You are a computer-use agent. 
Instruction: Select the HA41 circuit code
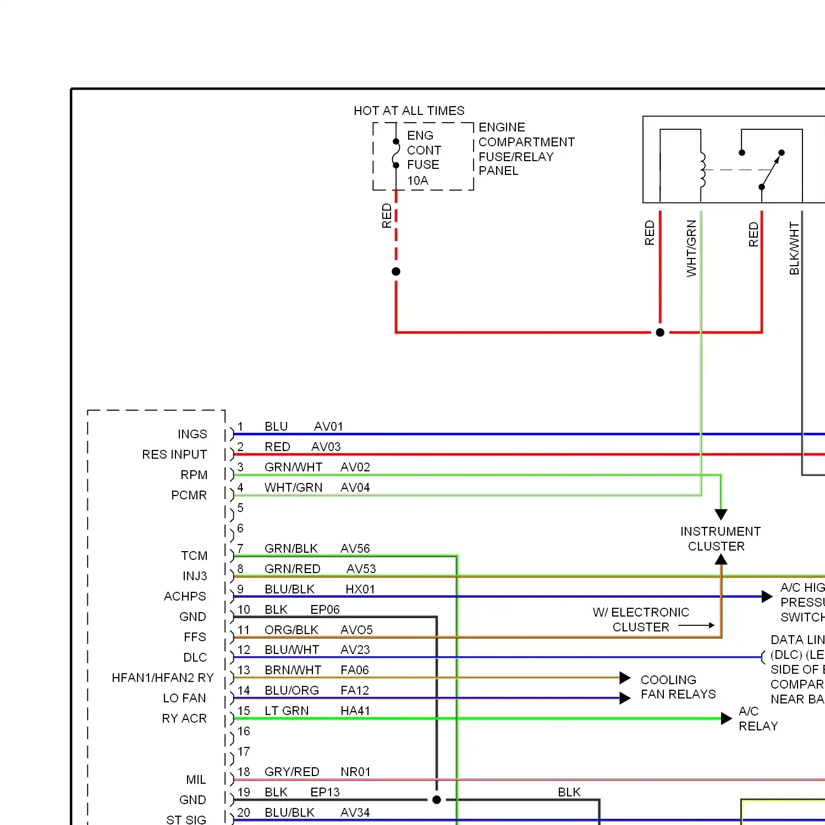pos(355,711)
